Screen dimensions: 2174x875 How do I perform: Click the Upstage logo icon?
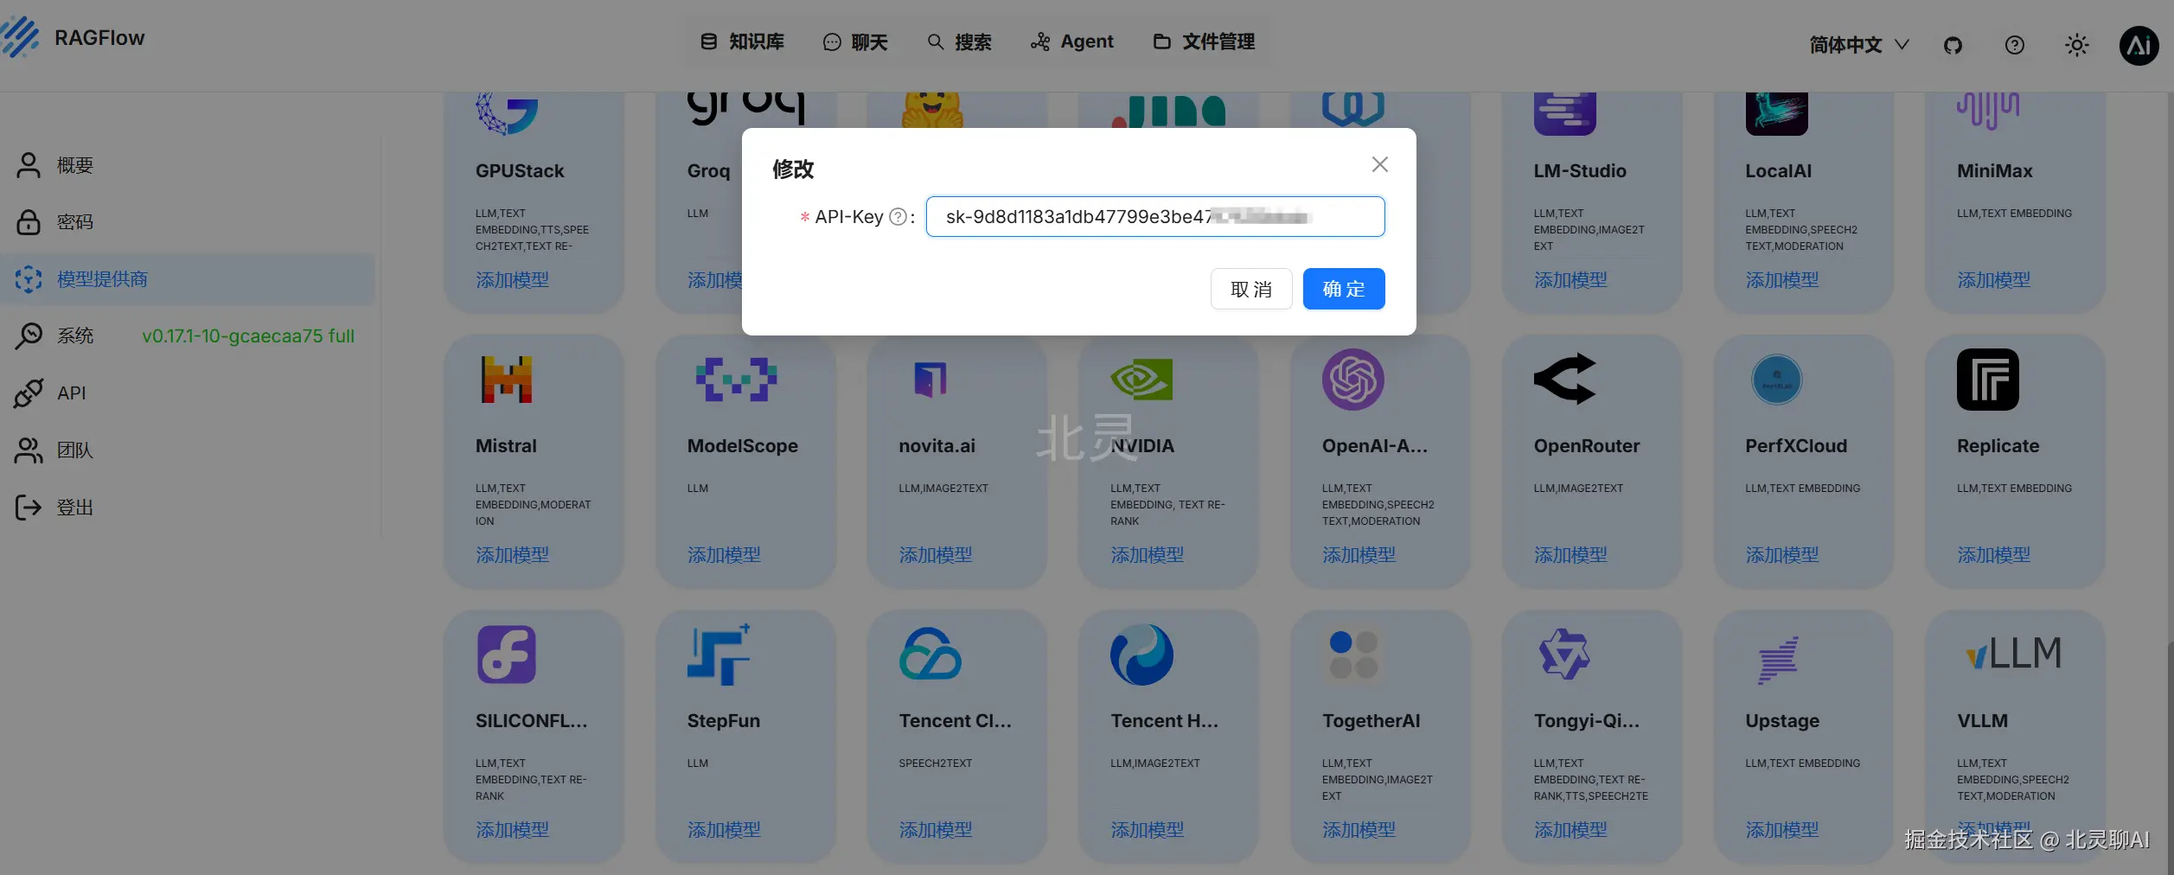pyautogui.click(x=1778, y=660)
